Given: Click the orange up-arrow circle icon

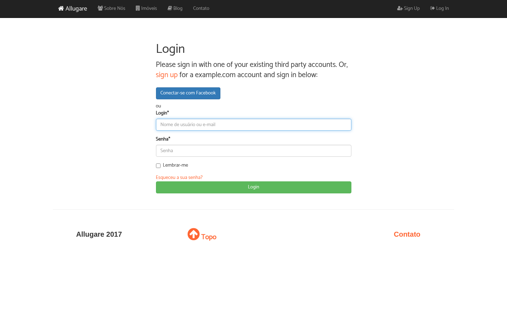Looking at the screenshot, I should click(x=194, y=234).
